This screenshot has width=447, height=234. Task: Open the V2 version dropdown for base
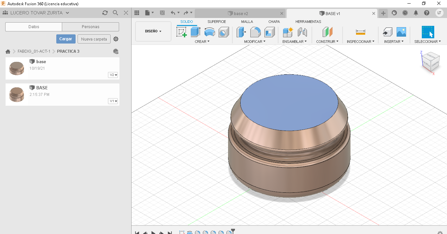[113, 75]
